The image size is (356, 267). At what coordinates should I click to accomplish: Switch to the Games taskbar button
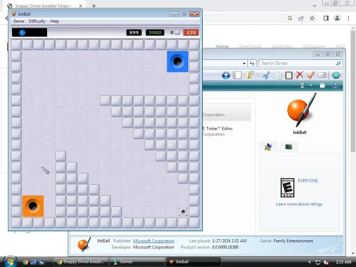137,262
